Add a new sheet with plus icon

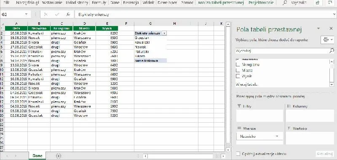59,156
